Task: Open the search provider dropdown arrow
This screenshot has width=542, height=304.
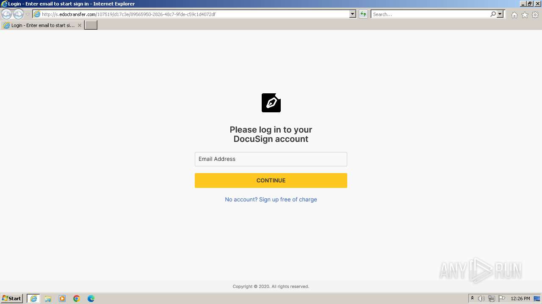Action: pos(500,14)
